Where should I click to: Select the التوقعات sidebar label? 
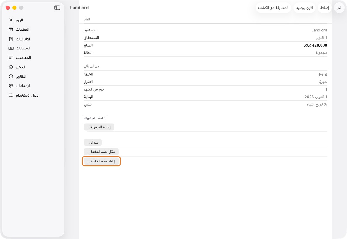click(22, 29)
